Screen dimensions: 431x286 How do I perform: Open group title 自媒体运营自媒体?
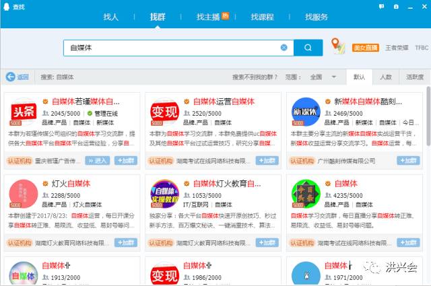pyautogui.click(x=224, y=102)
